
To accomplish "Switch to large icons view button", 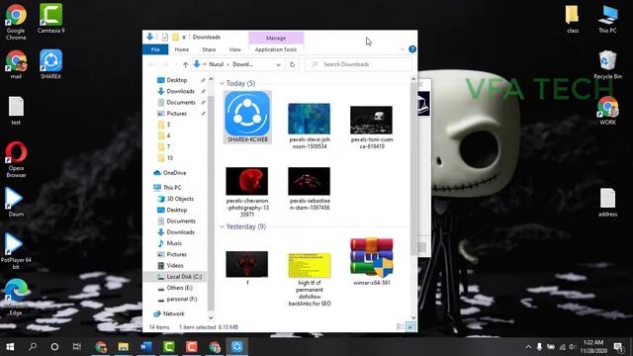I will pos(410,327).
